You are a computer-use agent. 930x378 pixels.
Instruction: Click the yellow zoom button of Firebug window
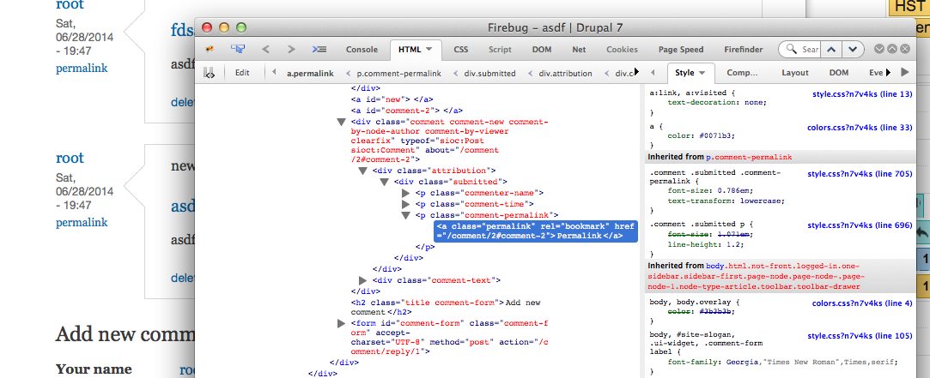pyautogui.click(x=224, y=27)
